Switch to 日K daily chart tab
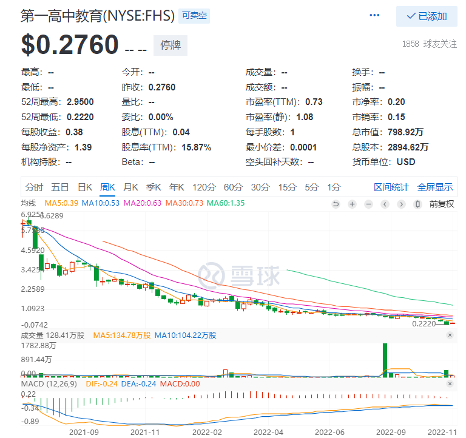 point(85,187)
